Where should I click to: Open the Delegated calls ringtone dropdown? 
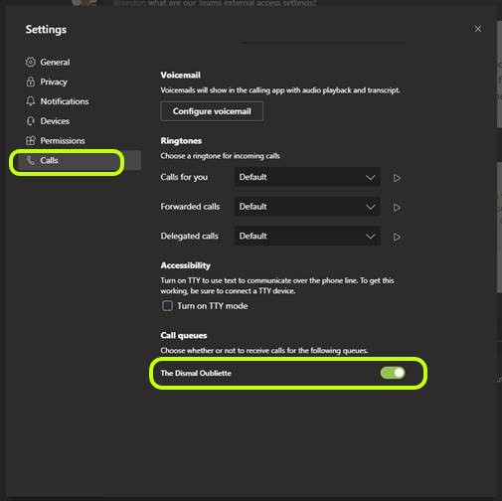pos(307,237)
